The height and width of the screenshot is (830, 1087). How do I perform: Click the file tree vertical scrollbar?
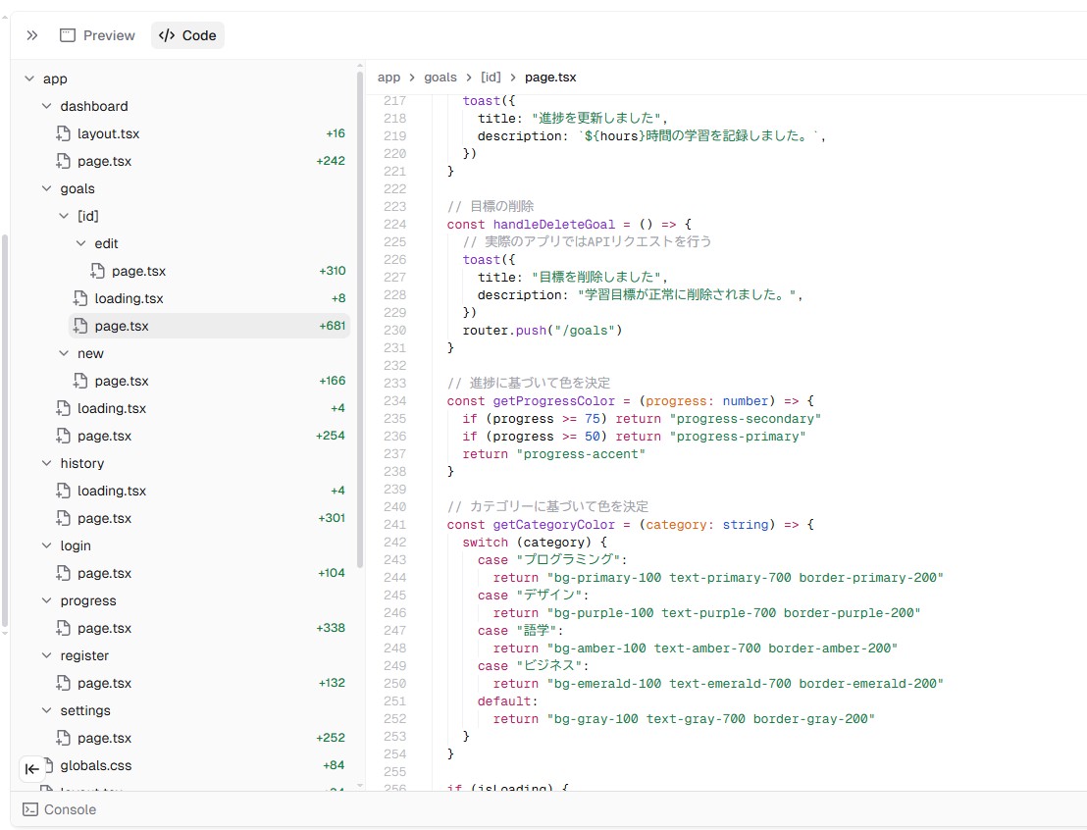(x=360, y=324)
